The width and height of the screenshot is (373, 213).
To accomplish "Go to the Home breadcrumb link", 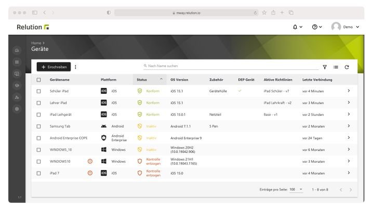I will [36, 43].
